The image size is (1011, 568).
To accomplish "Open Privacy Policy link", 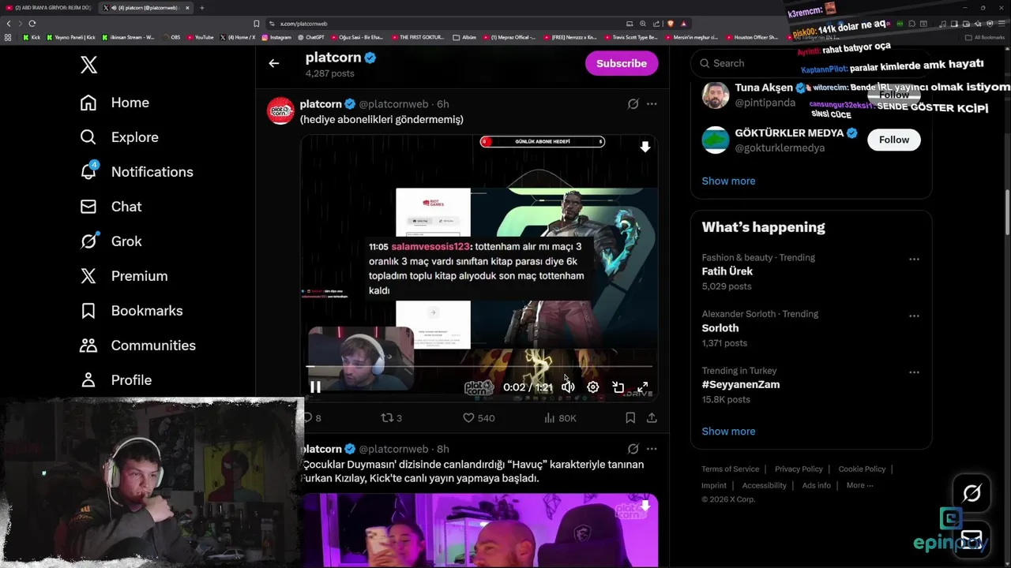I will click(x=799, y=469).
